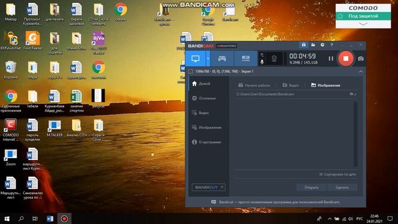The width and height of the screenshot is (398, 224).
Task: Click the Открыть button
Action: (312, 187)
